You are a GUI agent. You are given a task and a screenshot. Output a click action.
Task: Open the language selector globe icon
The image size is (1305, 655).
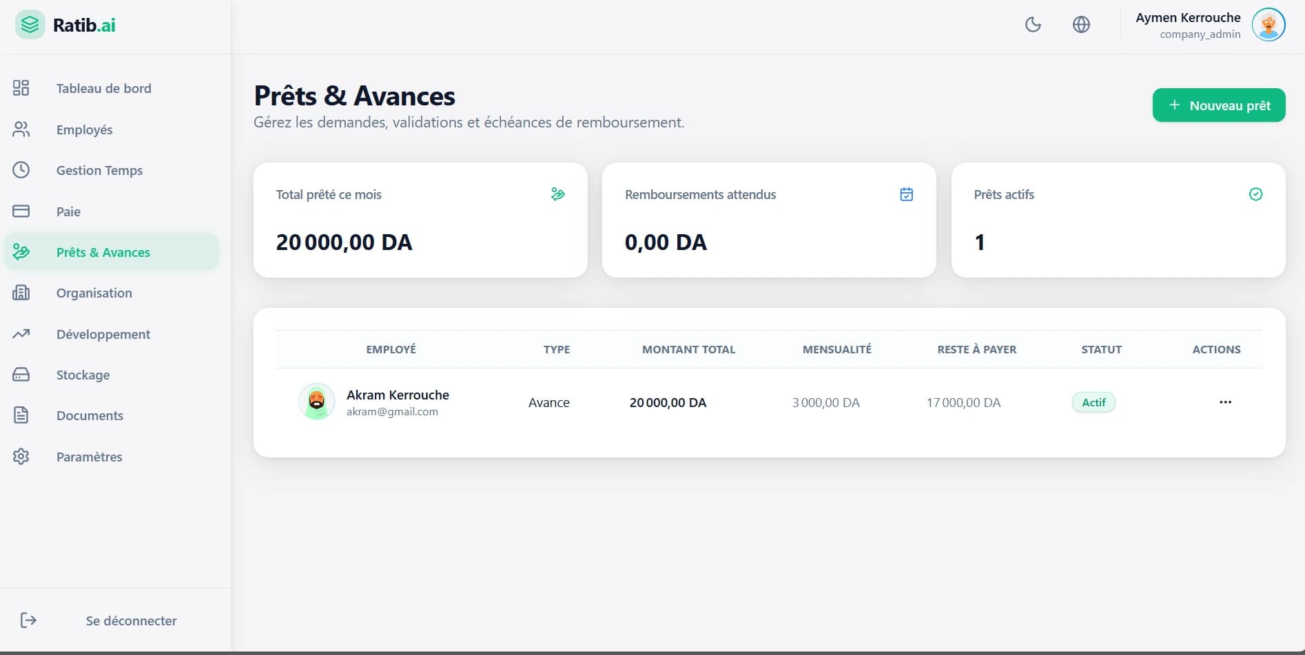click(1081, 25)
